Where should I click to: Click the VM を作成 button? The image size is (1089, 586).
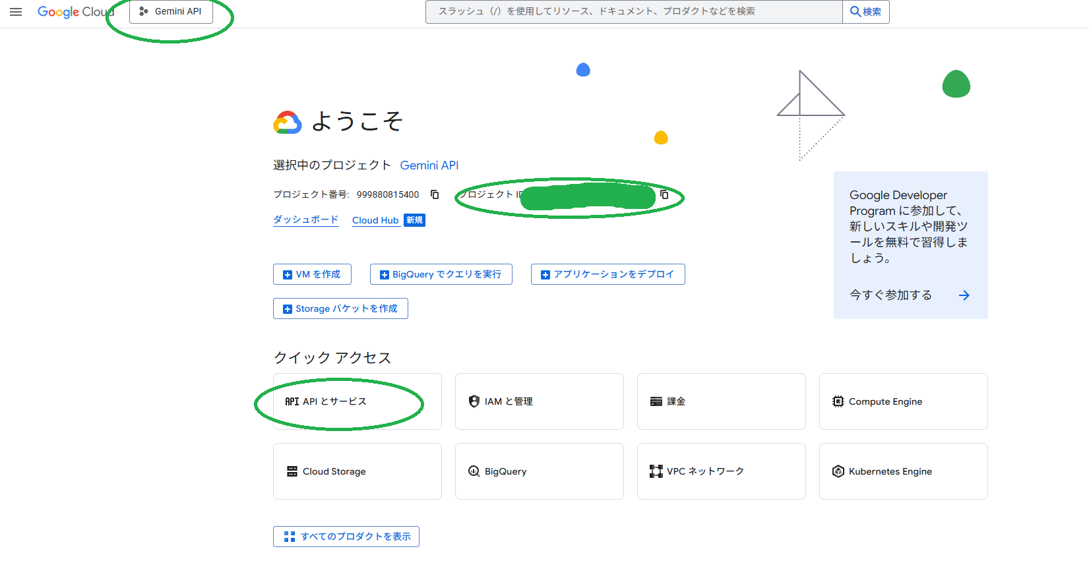312,274
